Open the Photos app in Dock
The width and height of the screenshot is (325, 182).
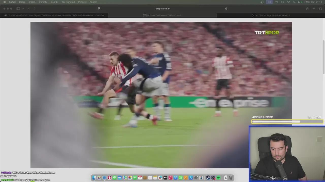click(x=130, y=178)
